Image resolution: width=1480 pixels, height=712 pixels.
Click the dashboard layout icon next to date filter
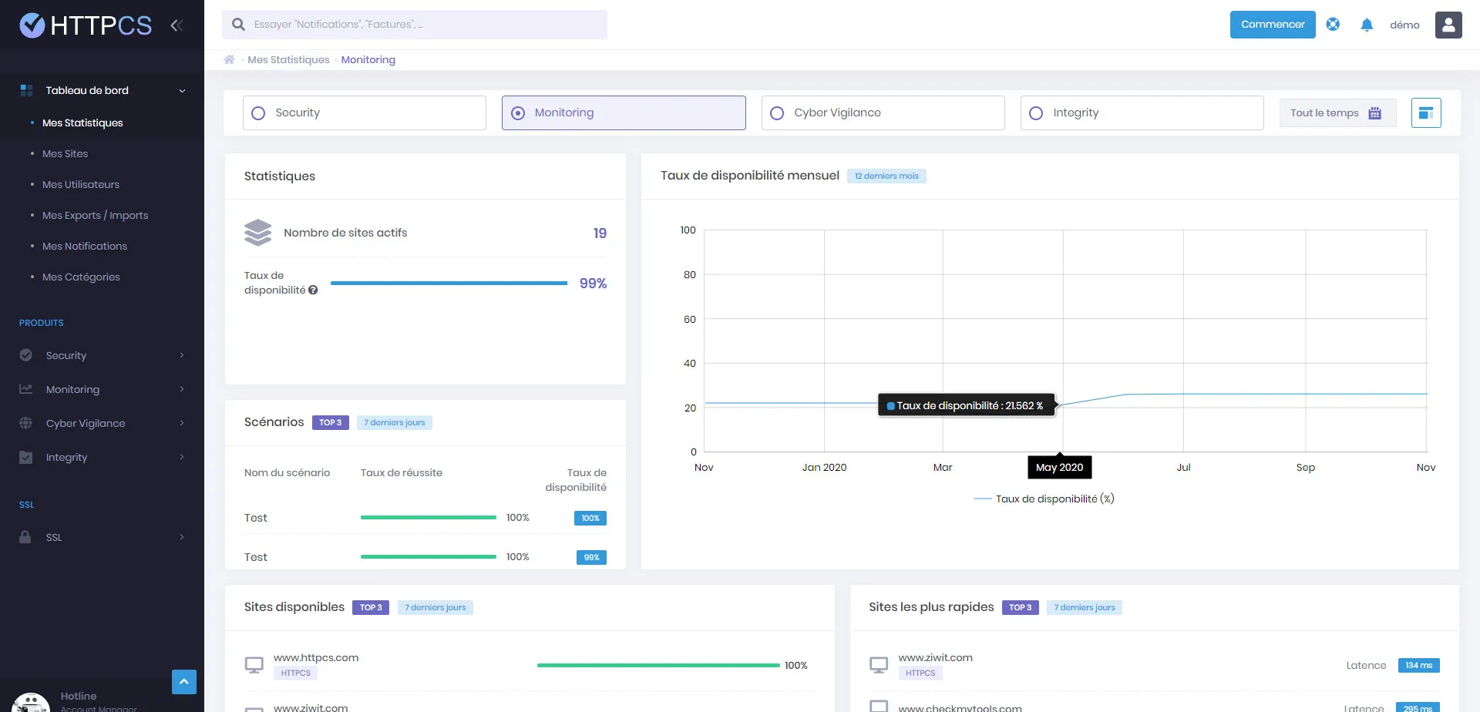(x=1426, y=113)
